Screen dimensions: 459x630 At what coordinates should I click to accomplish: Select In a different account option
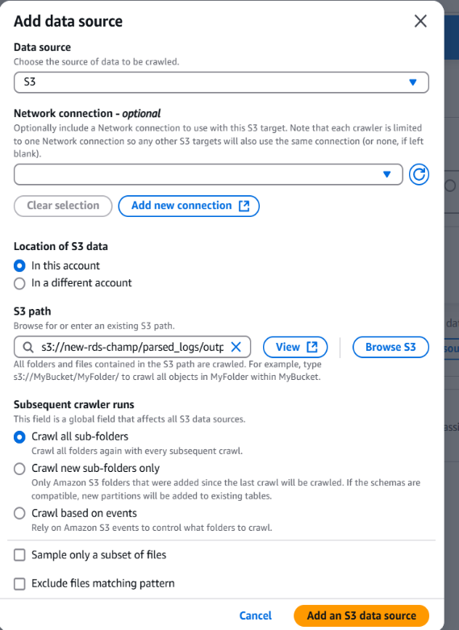[x=19, y=283]
